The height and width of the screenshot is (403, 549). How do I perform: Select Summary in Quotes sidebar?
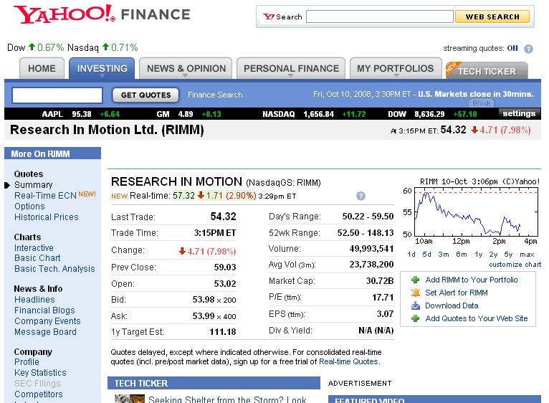pyautogui.click(x=34, y=185)
